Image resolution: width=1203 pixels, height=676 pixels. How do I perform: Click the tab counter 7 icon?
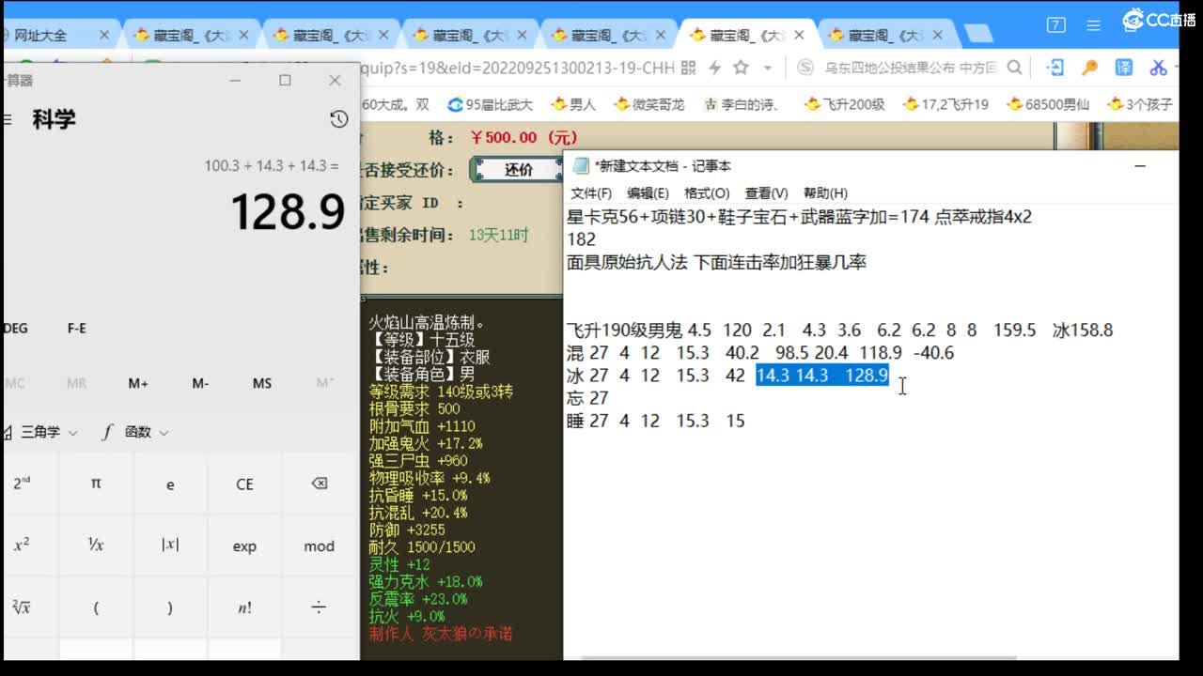[1056, 25]
